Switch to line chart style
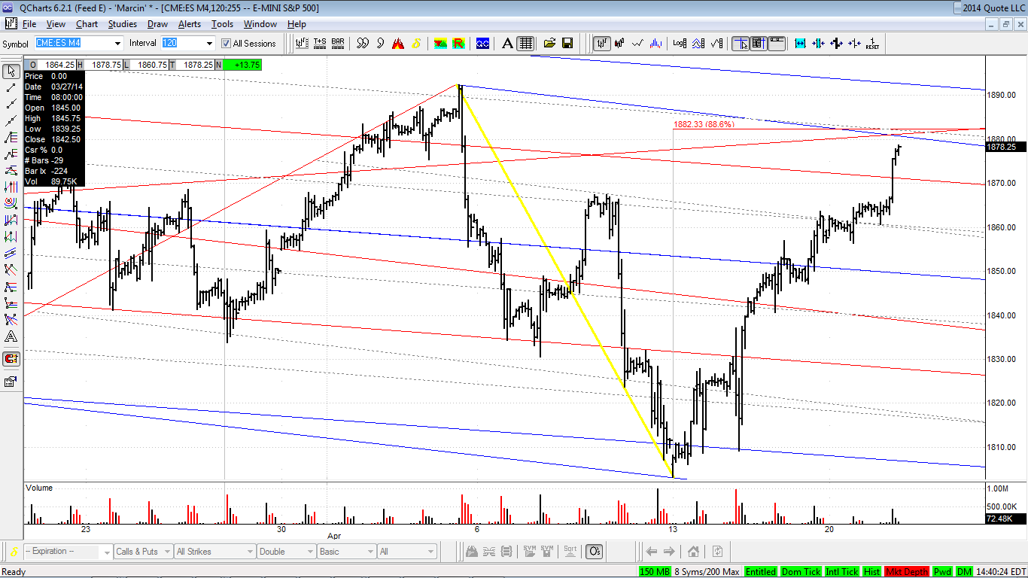The width and height of the screenshot is (1028, 578). pos(638,44)
